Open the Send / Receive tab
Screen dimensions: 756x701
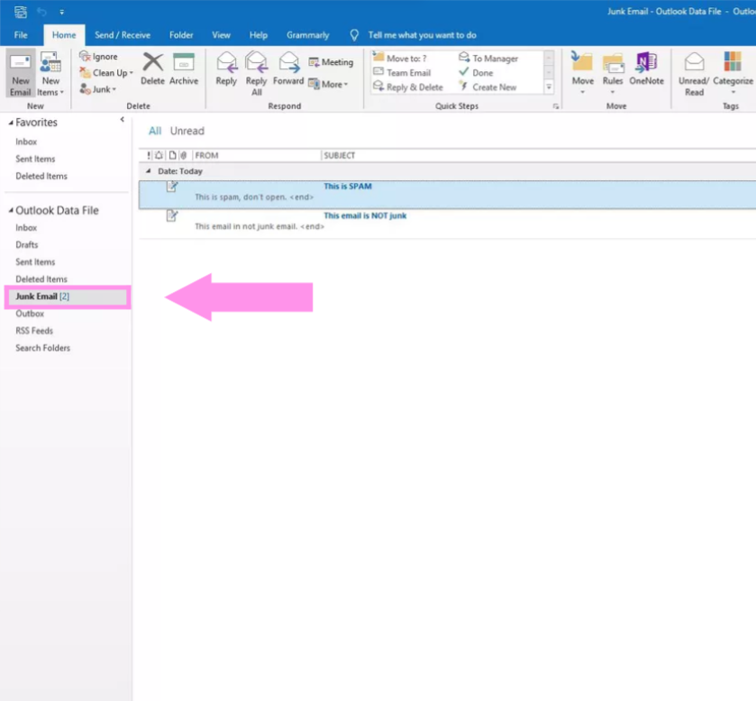click(123, 35)
